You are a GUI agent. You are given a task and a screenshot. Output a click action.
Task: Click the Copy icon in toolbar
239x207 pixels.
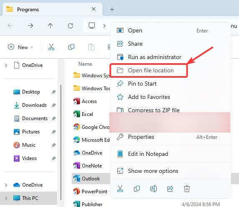pos(71,47)
